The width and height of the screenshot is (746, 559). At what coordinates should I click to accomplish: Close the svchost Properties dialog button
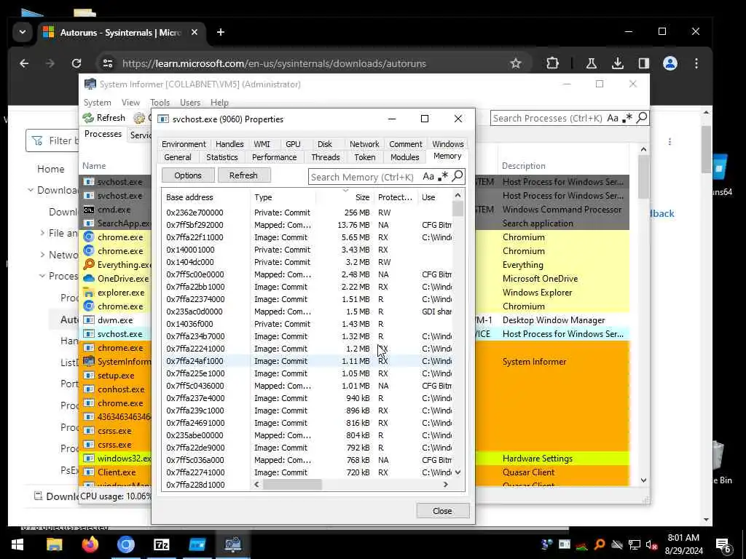pos(442,511)
